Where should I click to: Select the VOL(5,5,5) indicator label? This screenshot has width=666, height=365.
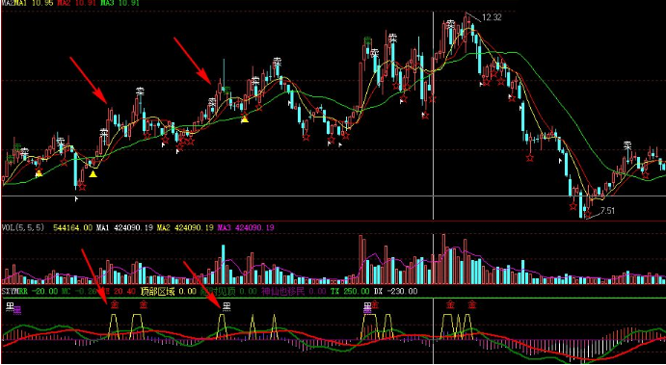[23, 228]
